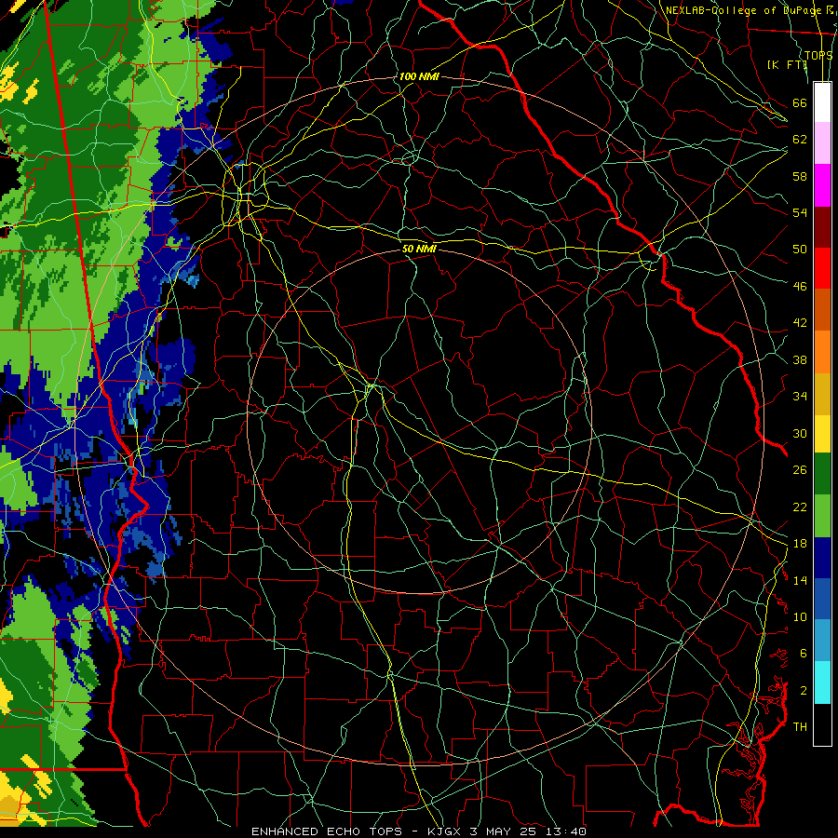This screenshot has height=838, width=838.
Task: Pick the bright yellow legend swatch
Action: [x=822, y=434]
